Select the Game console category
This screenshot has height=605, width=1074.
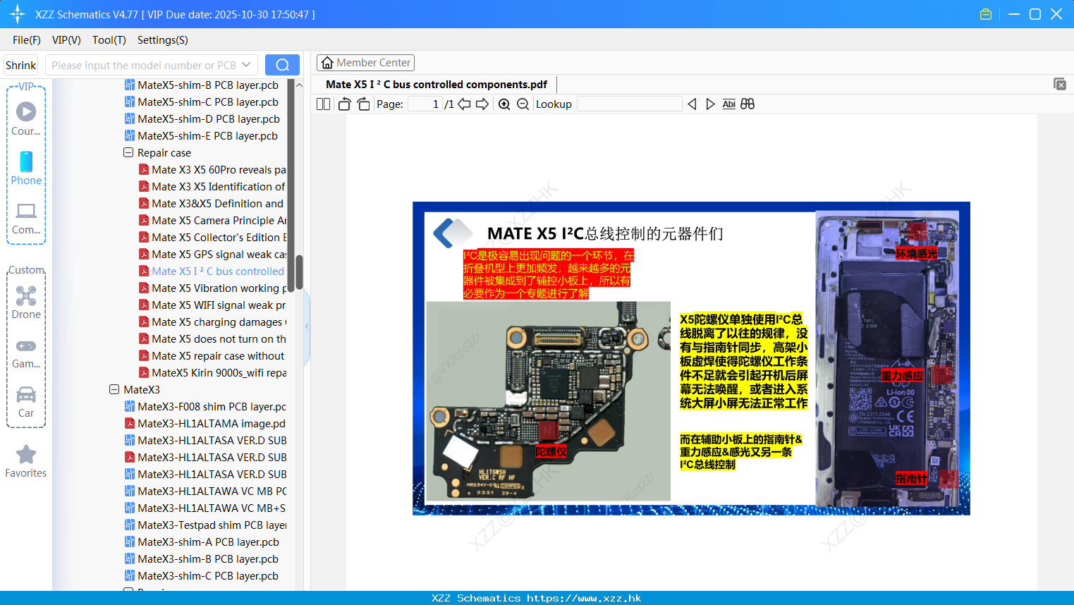coord(26,353)
